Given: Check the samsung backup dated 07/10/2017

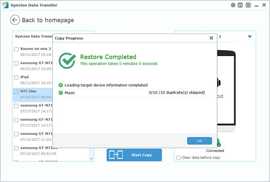Looking at the screenshot, I should coord(16,148).
